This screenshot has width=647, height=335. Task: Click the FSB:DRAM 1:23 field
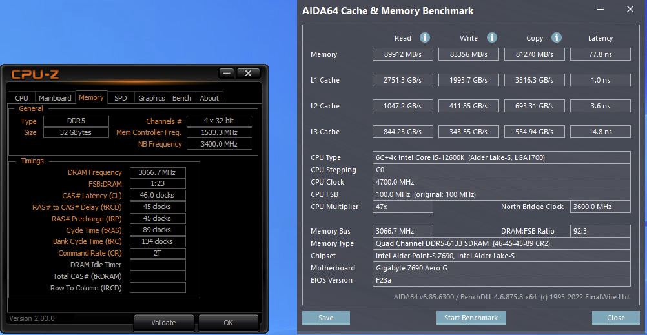(x=158, y=184)
